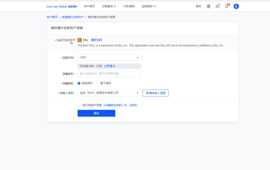
Task: Click the blue 提交 submit button
Action: pyautogui.click(x=96, y=113)
